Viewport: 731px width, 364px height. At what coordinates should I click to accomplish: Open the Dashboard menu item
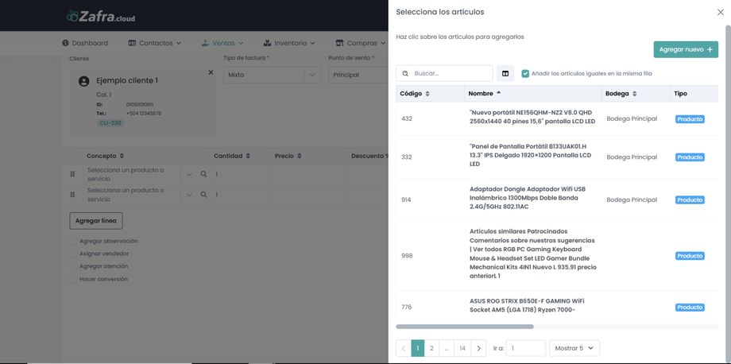(84, 43)
